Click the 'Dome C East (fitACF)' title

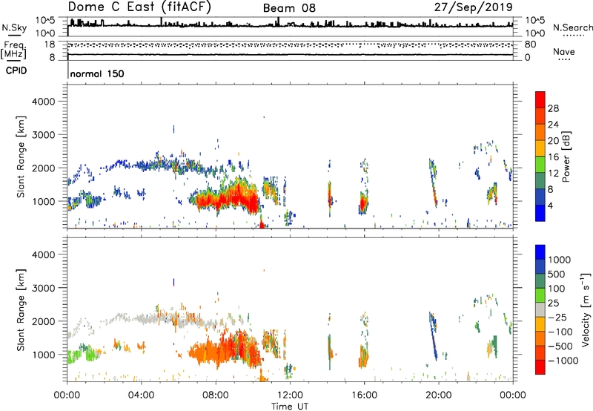pyautogui.click(x=139, y=7)
